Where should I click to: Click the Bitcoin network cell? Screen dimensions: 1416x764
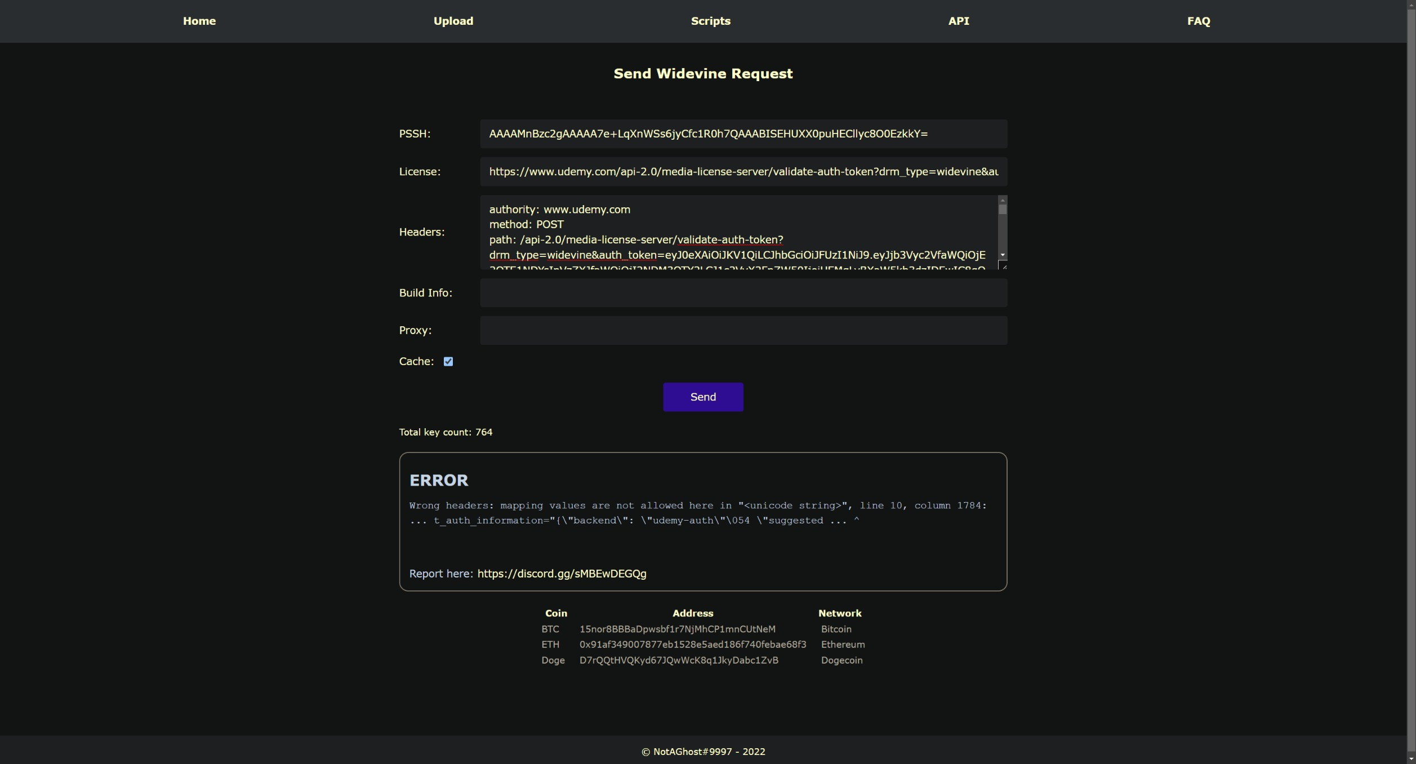tap(836, 629)
